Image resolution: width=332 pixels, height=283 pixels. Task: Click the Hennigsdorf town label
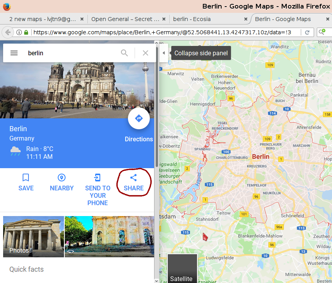coord(202,104)
